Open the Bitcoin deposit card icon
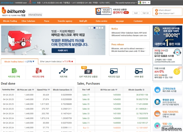This screenshot has height=132, width=183. [x=114, y=71]
